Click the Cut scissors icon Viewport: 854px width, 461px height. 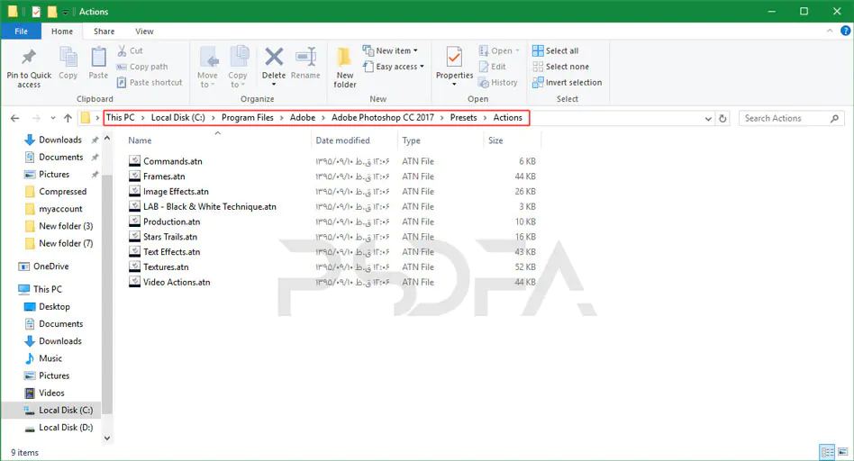coord(122,50)
